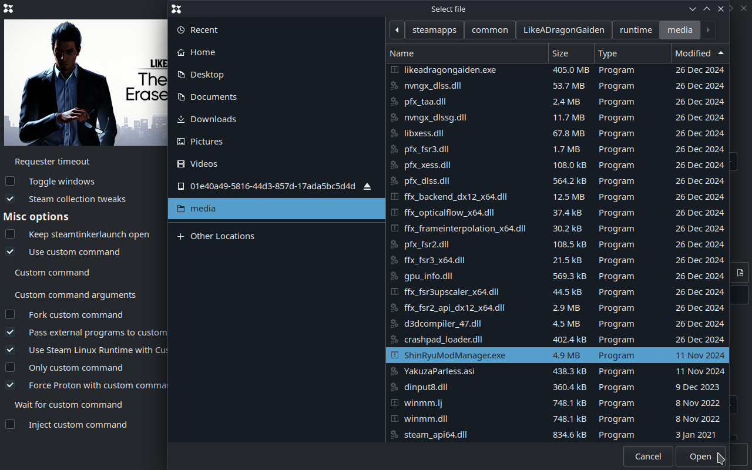Uncheck the Use custom command option
Screen dimensions: 752x470
10,252
